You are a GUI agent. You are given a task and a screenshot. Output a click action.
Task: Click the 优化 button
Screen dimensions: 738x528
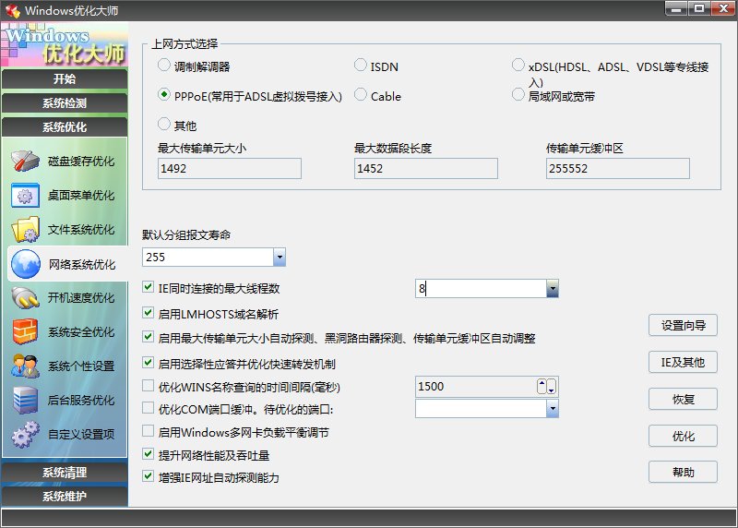tap(683, 436)
